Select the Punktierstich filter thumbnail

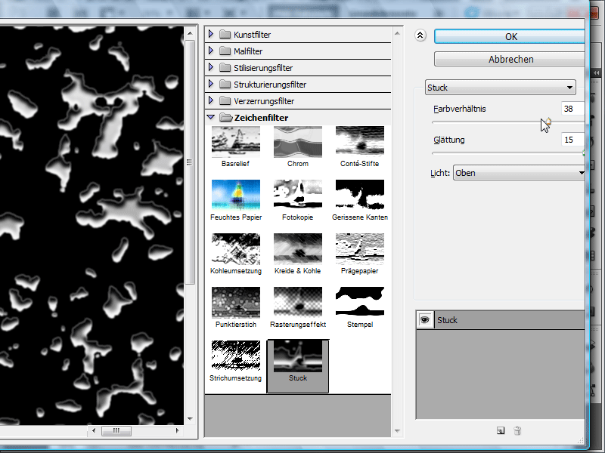236,303
